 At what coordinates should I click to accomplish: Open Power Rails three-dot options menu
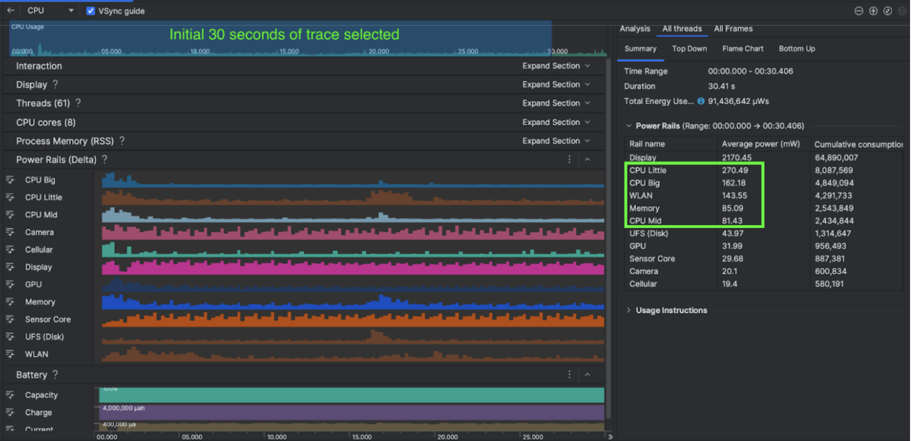[569, 160]
